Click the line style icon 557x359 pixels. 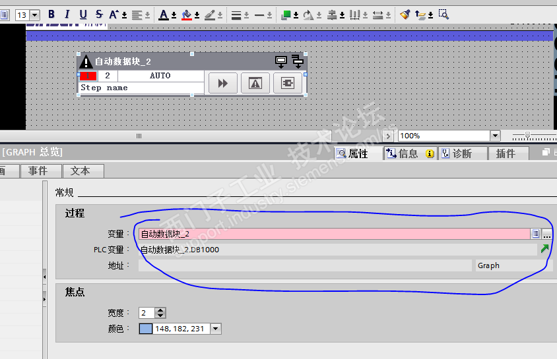point(259,15)
